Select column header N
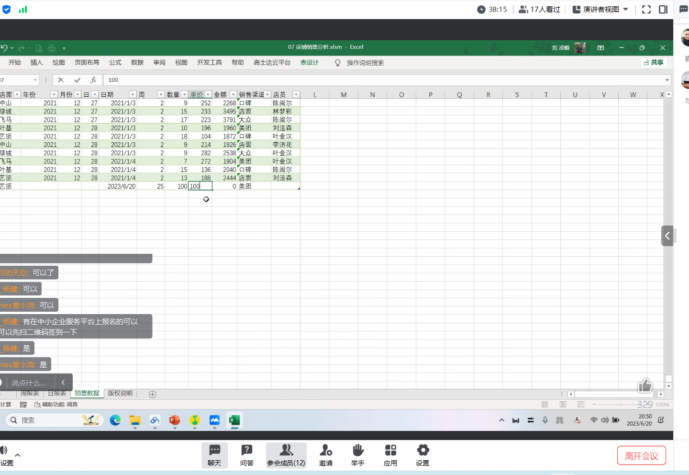The height and width of the screenshot is (475, 689). (372, 95)
